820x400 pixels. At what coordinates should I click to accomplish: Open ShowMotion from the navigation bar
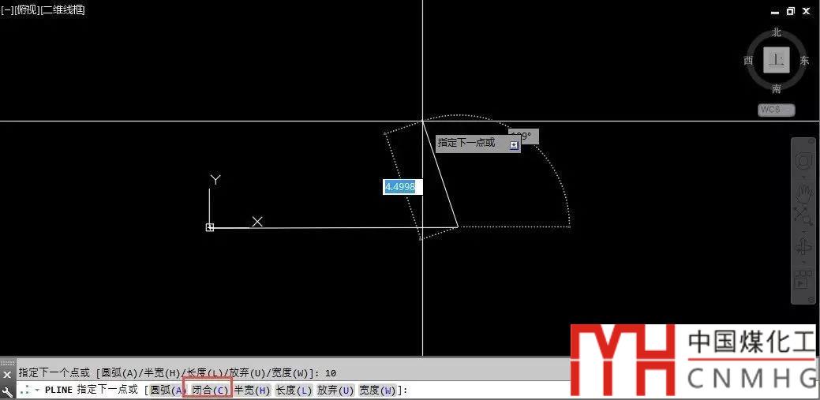[x=803, y=280]
